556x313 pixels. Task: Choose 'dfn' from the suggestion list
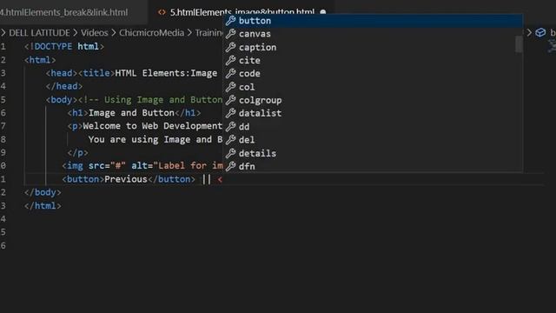click(373, 166)
